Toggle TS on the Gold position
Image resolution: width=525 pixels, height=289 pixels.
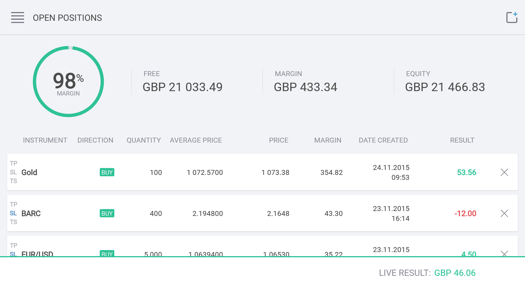[13, 181]
